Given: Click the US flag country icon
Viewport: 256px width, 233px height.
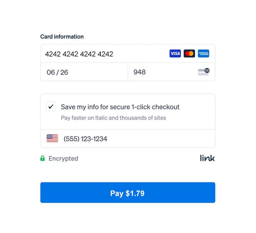Looking at the screenshot, I should click(52, 139).
